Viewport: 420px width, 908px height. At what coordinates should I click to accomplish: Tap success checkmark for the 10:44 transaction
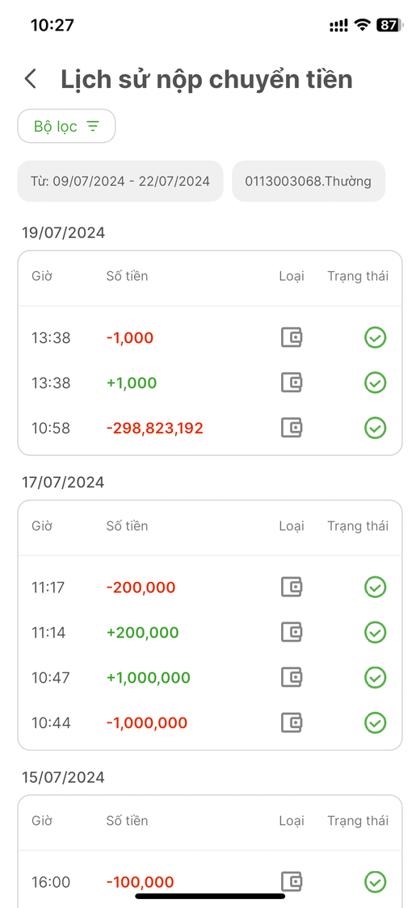coord(376,722)
